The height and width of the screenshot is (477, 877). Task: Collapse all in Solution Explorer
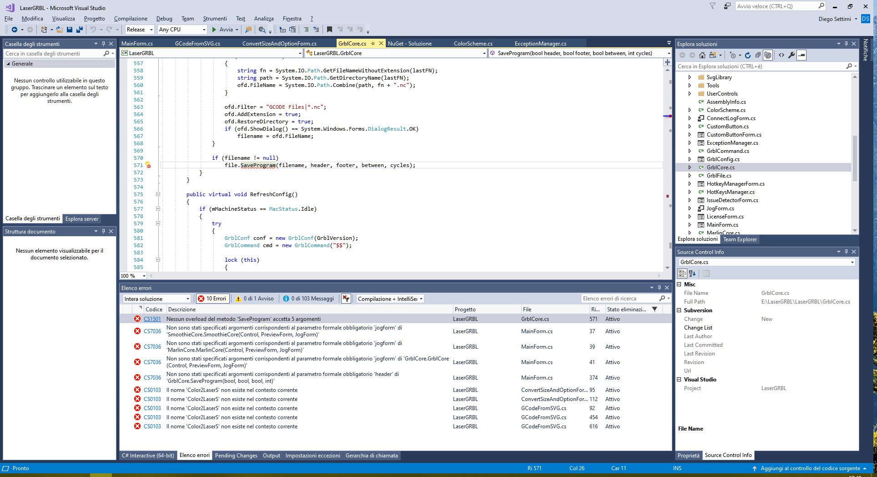[758, 55]
